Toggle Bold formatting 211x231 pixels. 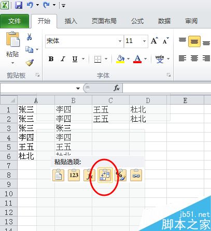tap(51, 59)
